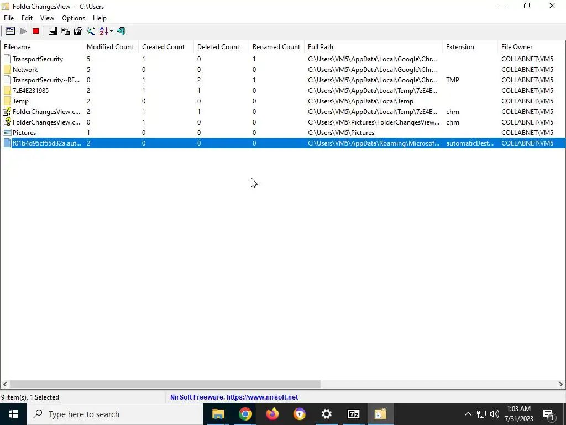Click the grayed Start Monitoring play icon
The image size is (566, 425).
23,31
